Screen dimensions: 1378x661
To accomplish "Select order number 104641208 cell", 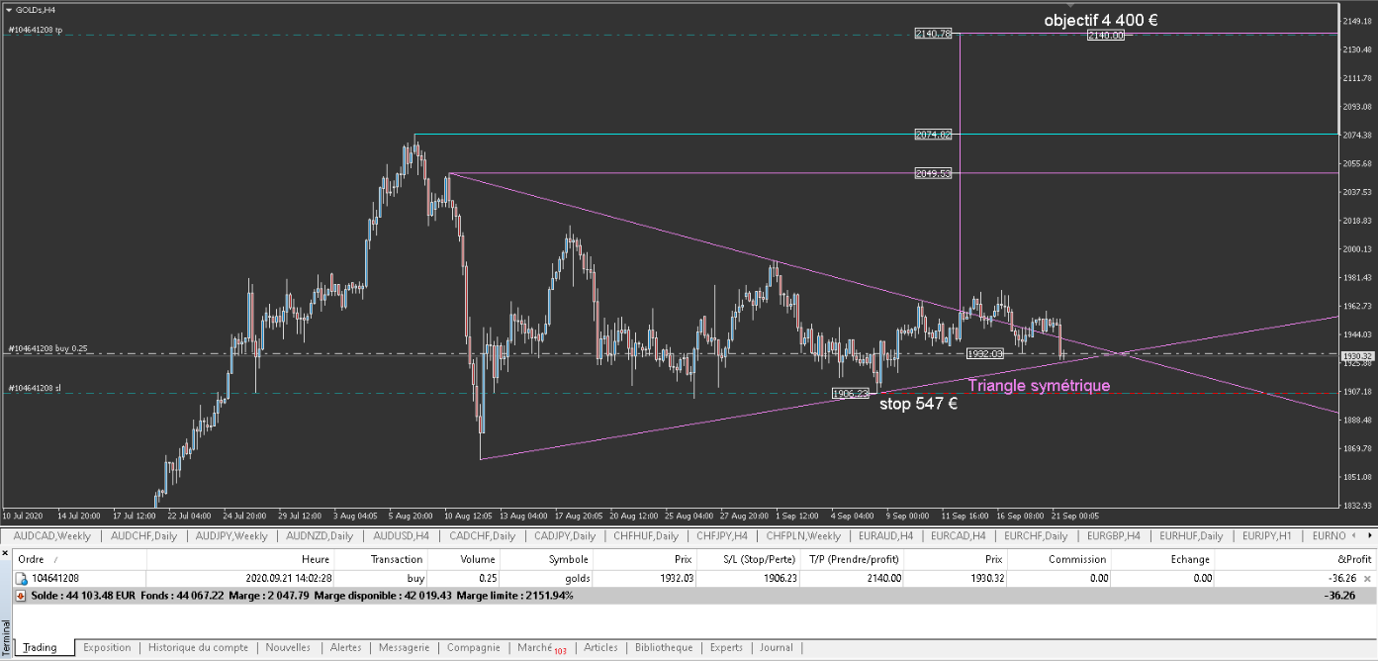I will [56, 578].
